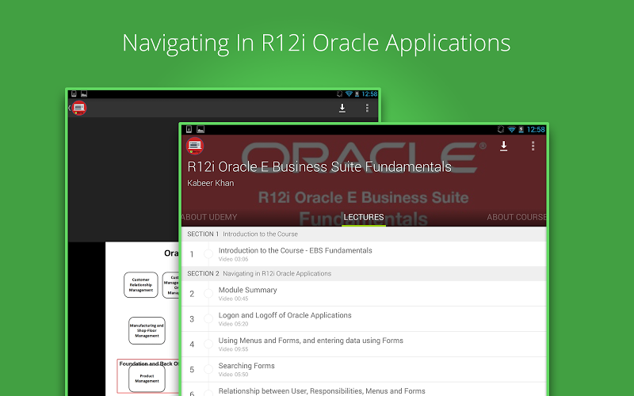Click instructor name Kabeer Khan

211,183
